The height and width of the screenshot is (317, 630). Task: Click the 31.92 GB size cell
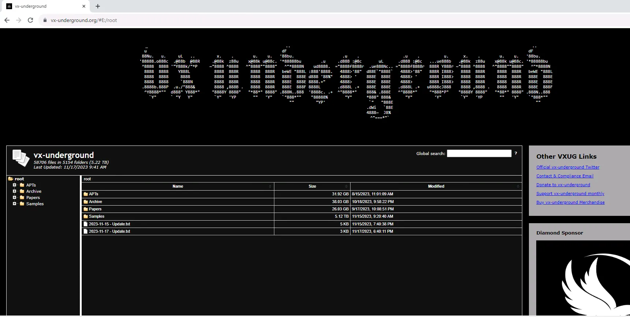312,194
